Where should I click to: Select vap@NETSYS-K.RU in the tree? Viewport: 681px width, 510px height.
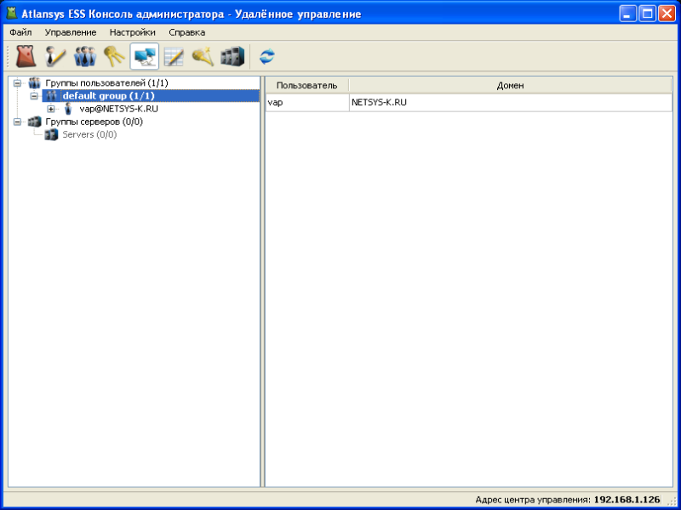pos(118,109)
